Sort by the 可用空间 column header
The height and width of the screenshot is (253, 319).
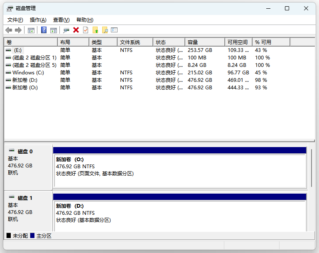(239, 42)
